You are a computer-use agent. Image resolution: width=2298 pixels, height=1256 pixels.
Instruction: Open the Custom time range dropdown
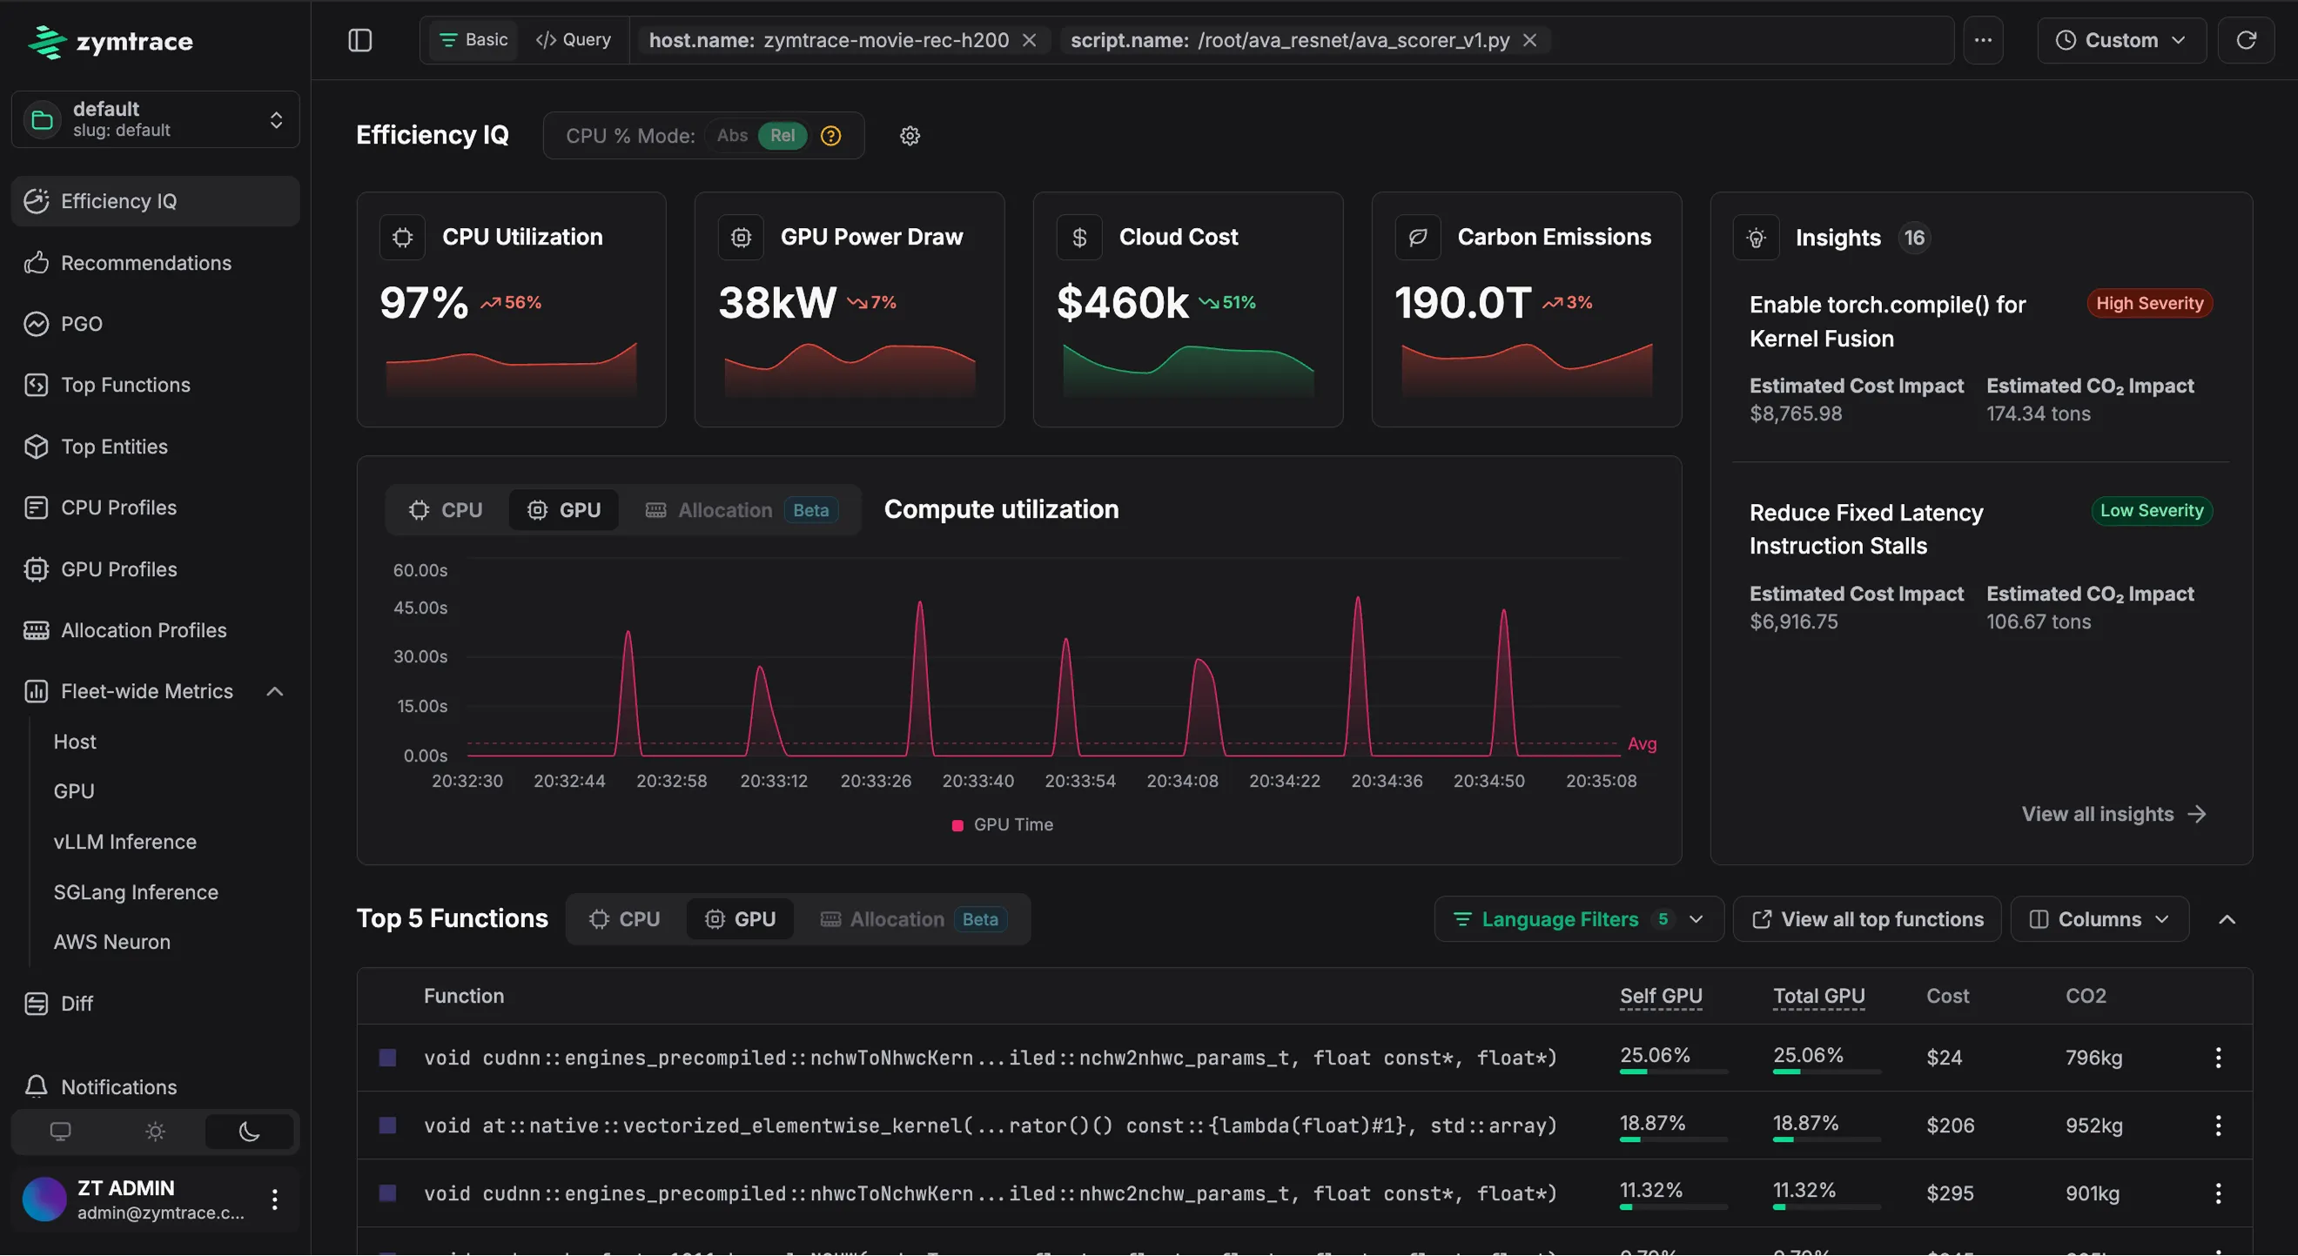(x=2120, y=40)
